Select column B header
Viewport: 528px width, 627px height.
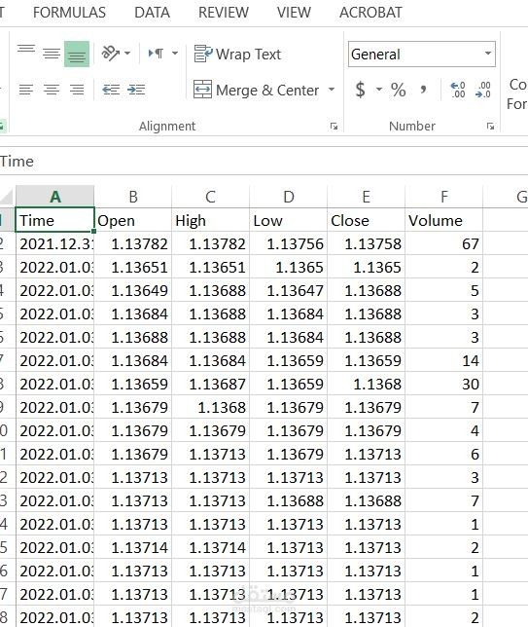(133, 197)
